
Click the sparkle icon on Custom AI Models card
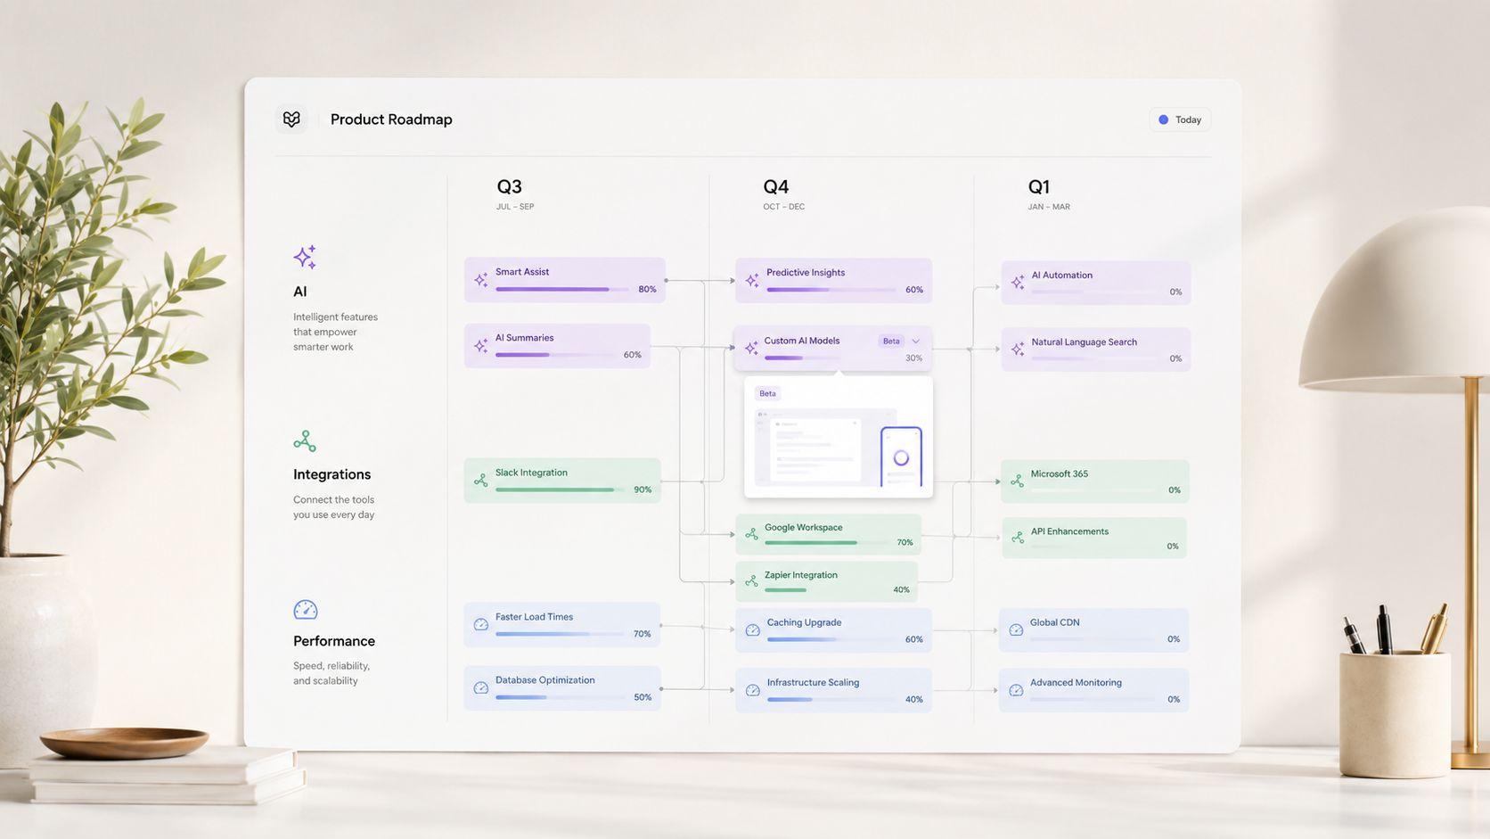pos(751,348)
